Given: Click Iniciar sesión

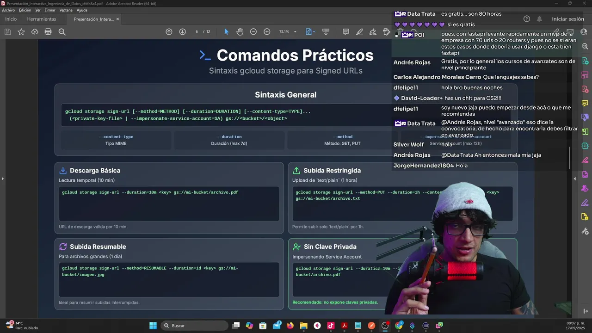Looking at the screenshot, I should pyautogui.click(x=567, y=19).
